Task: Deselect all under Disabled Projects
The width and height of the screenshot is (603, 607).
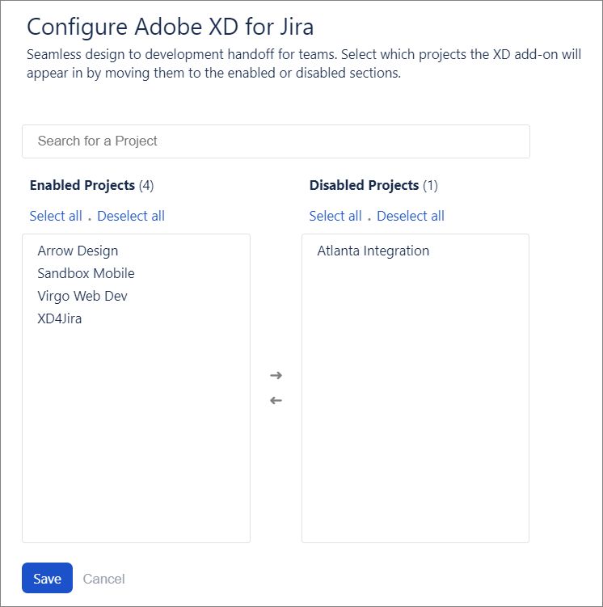Action: [x=411, y=216]
